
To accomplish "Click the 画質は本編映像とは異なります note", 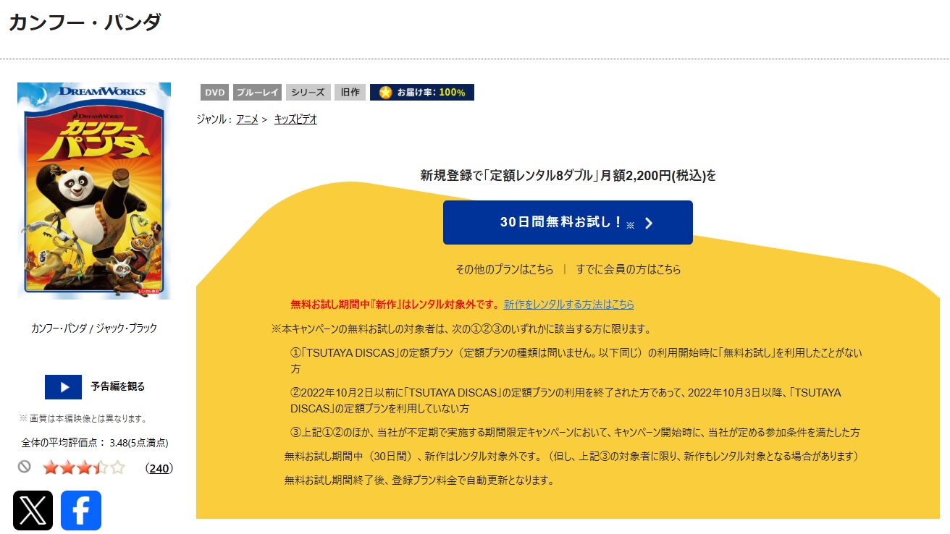I will tap(83, 418).
